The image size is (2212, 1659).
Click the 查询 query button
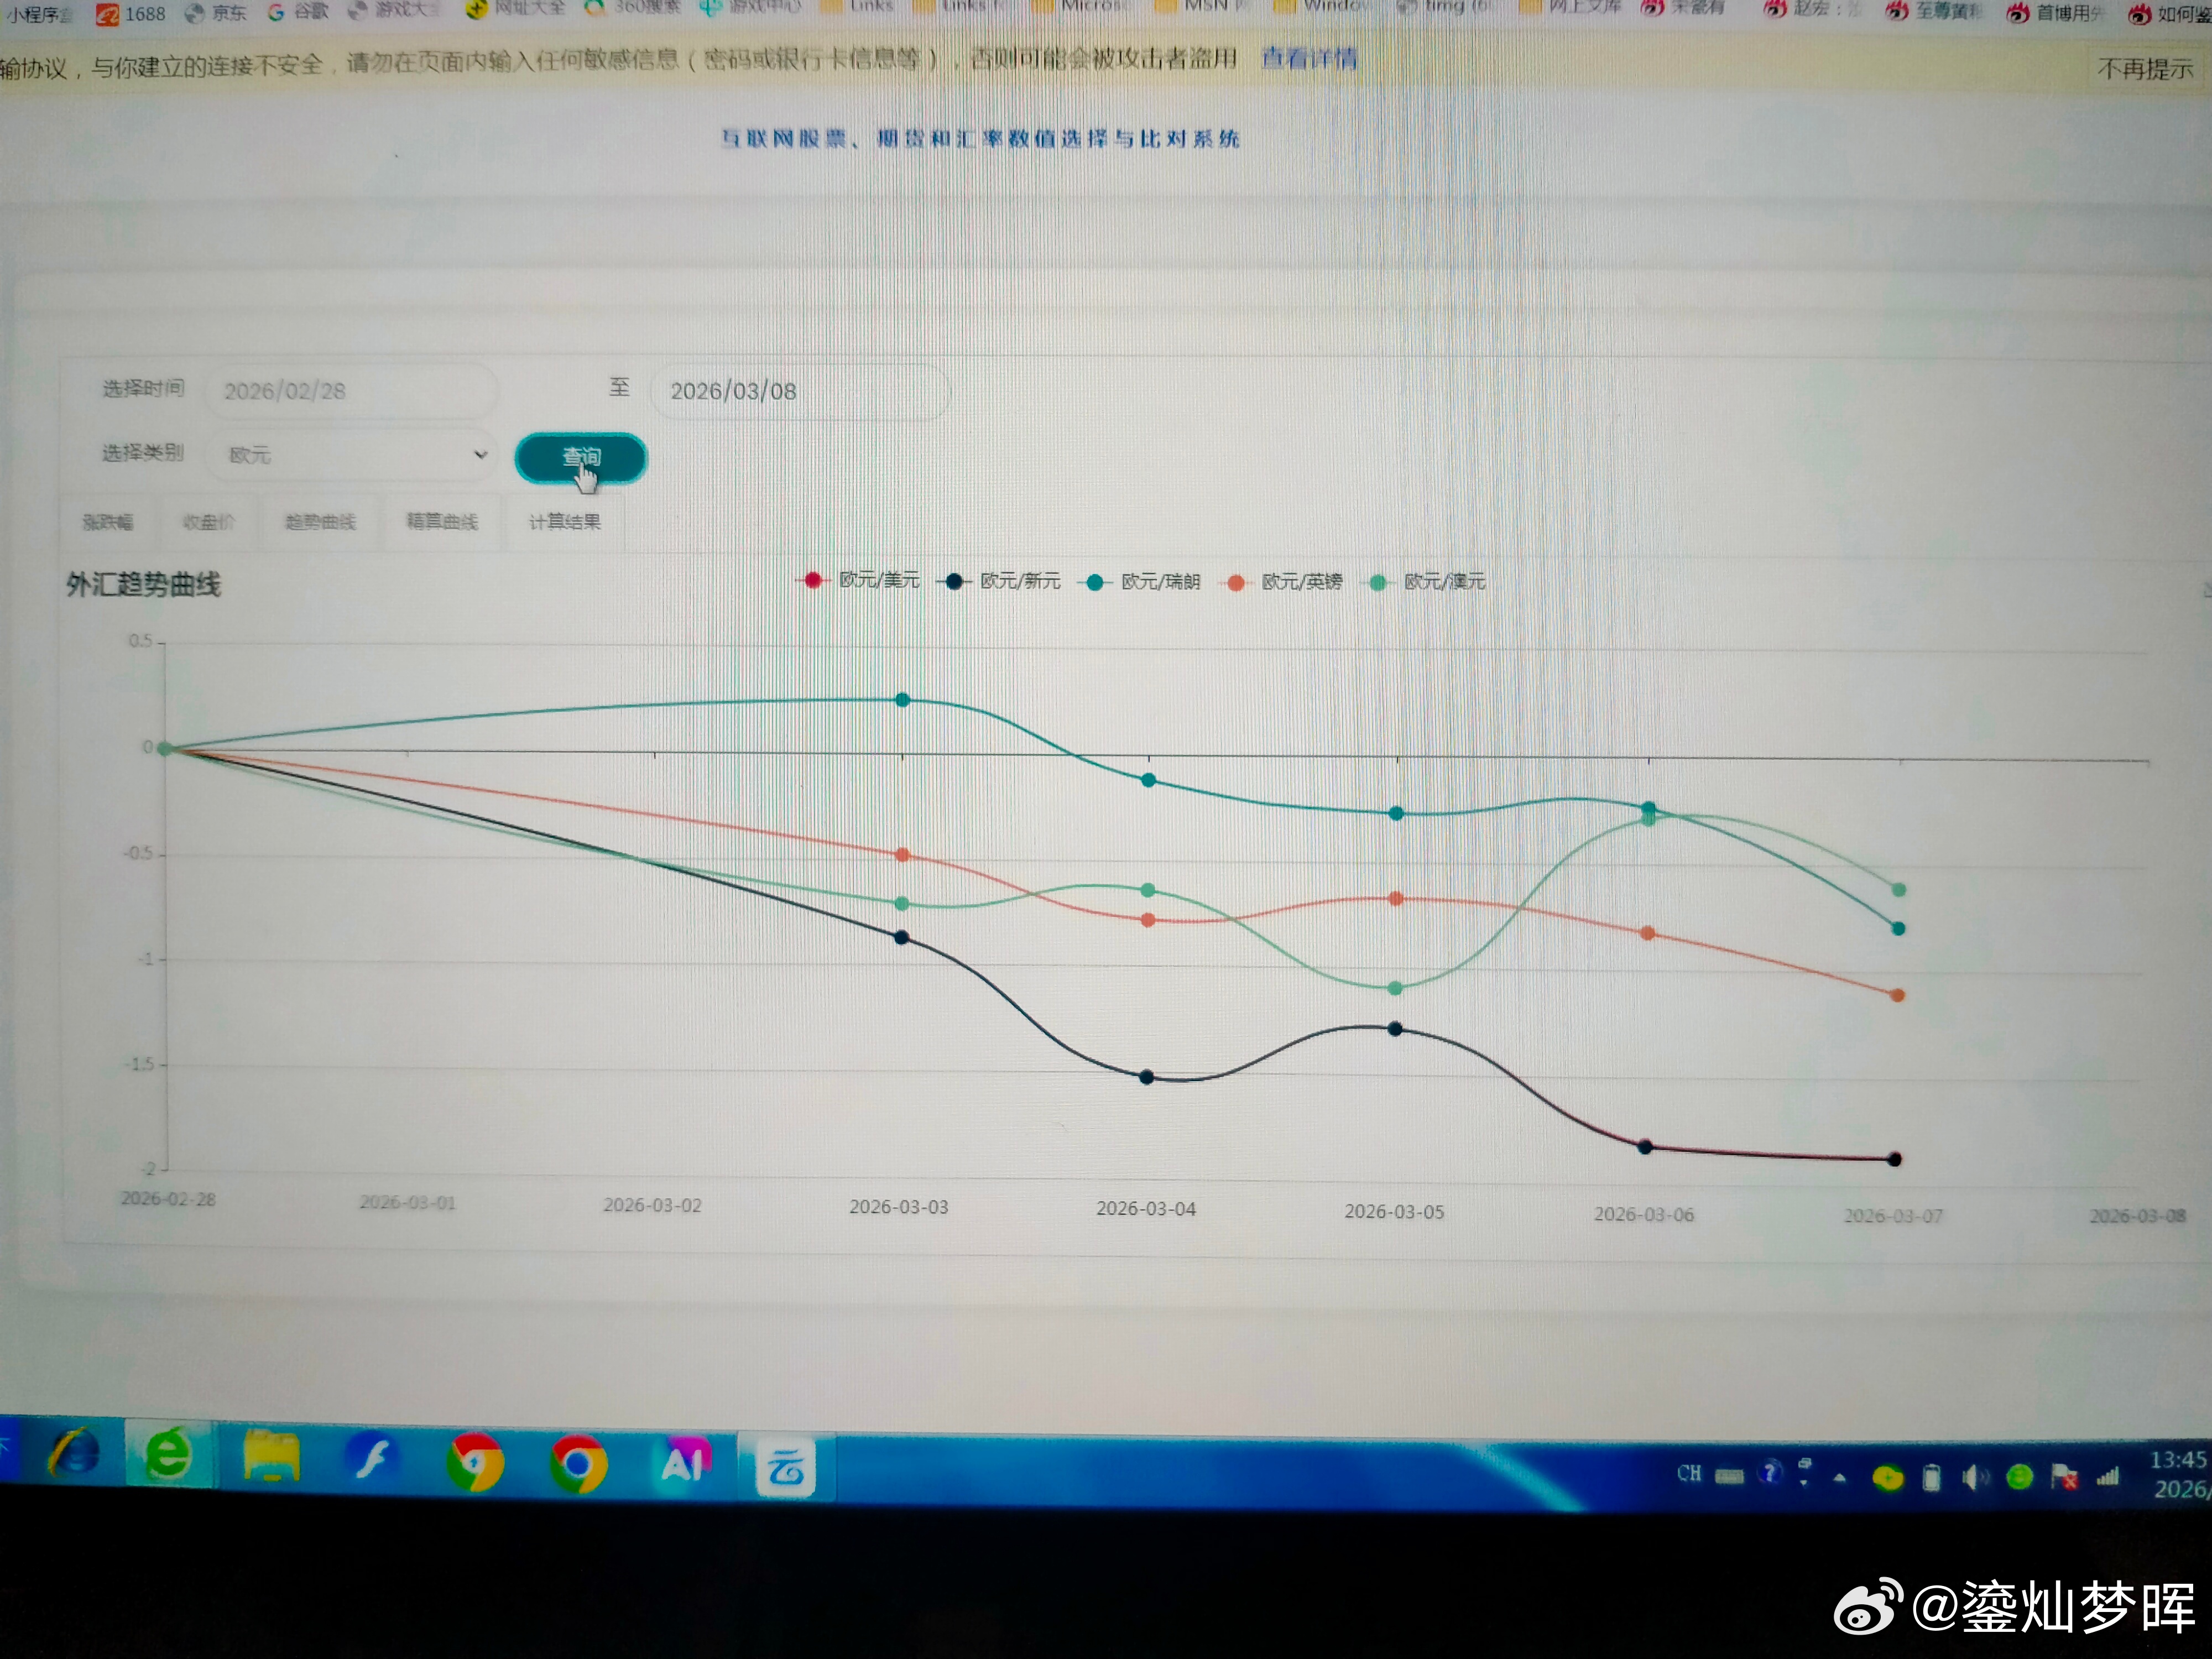[580, 458]
